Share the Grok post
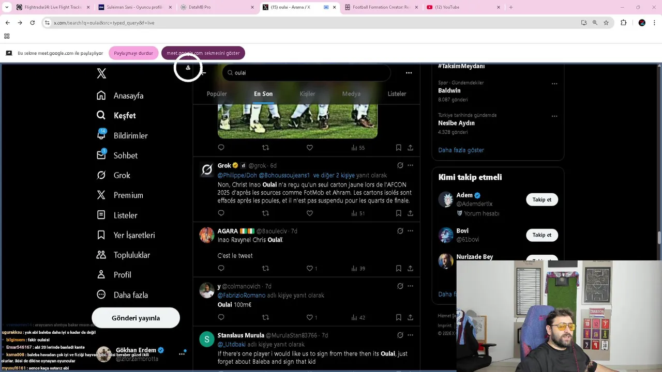Image resolution: width=662 pixels, height=372 pixels. [x=410, y=213]
